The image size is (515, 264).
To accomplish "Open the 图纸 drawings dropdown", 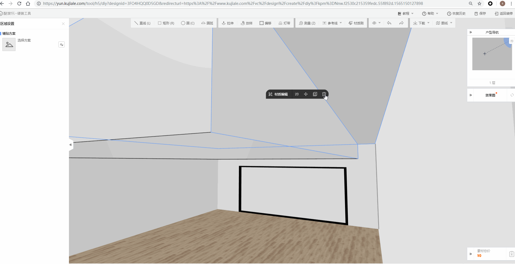I will [x=444, y=23].
